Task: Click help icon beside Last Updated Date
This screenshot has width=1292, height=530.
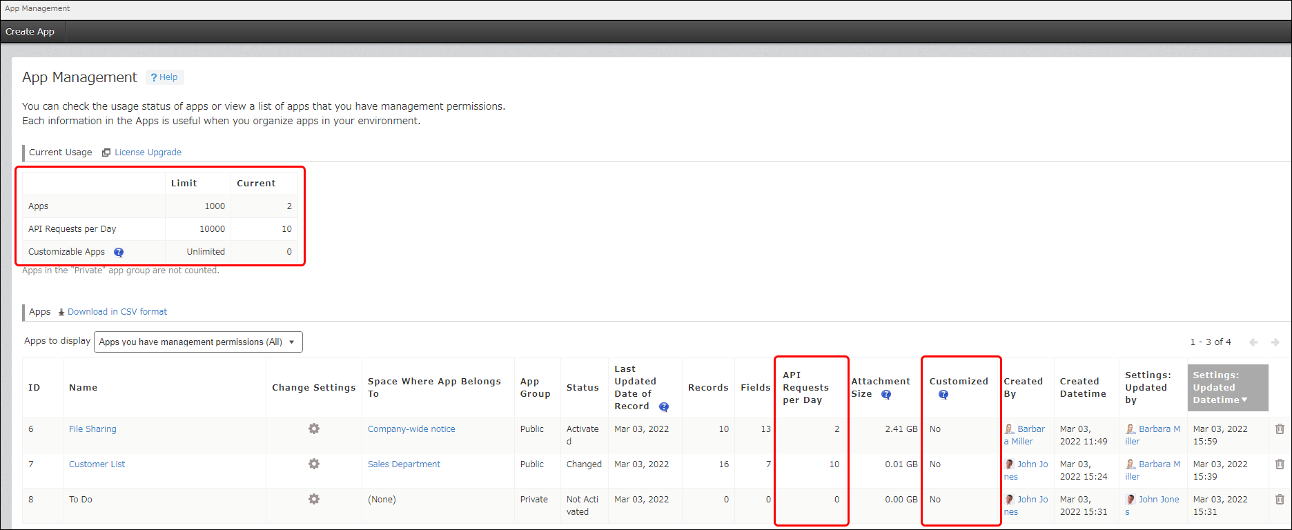Action: pos(664,407)
